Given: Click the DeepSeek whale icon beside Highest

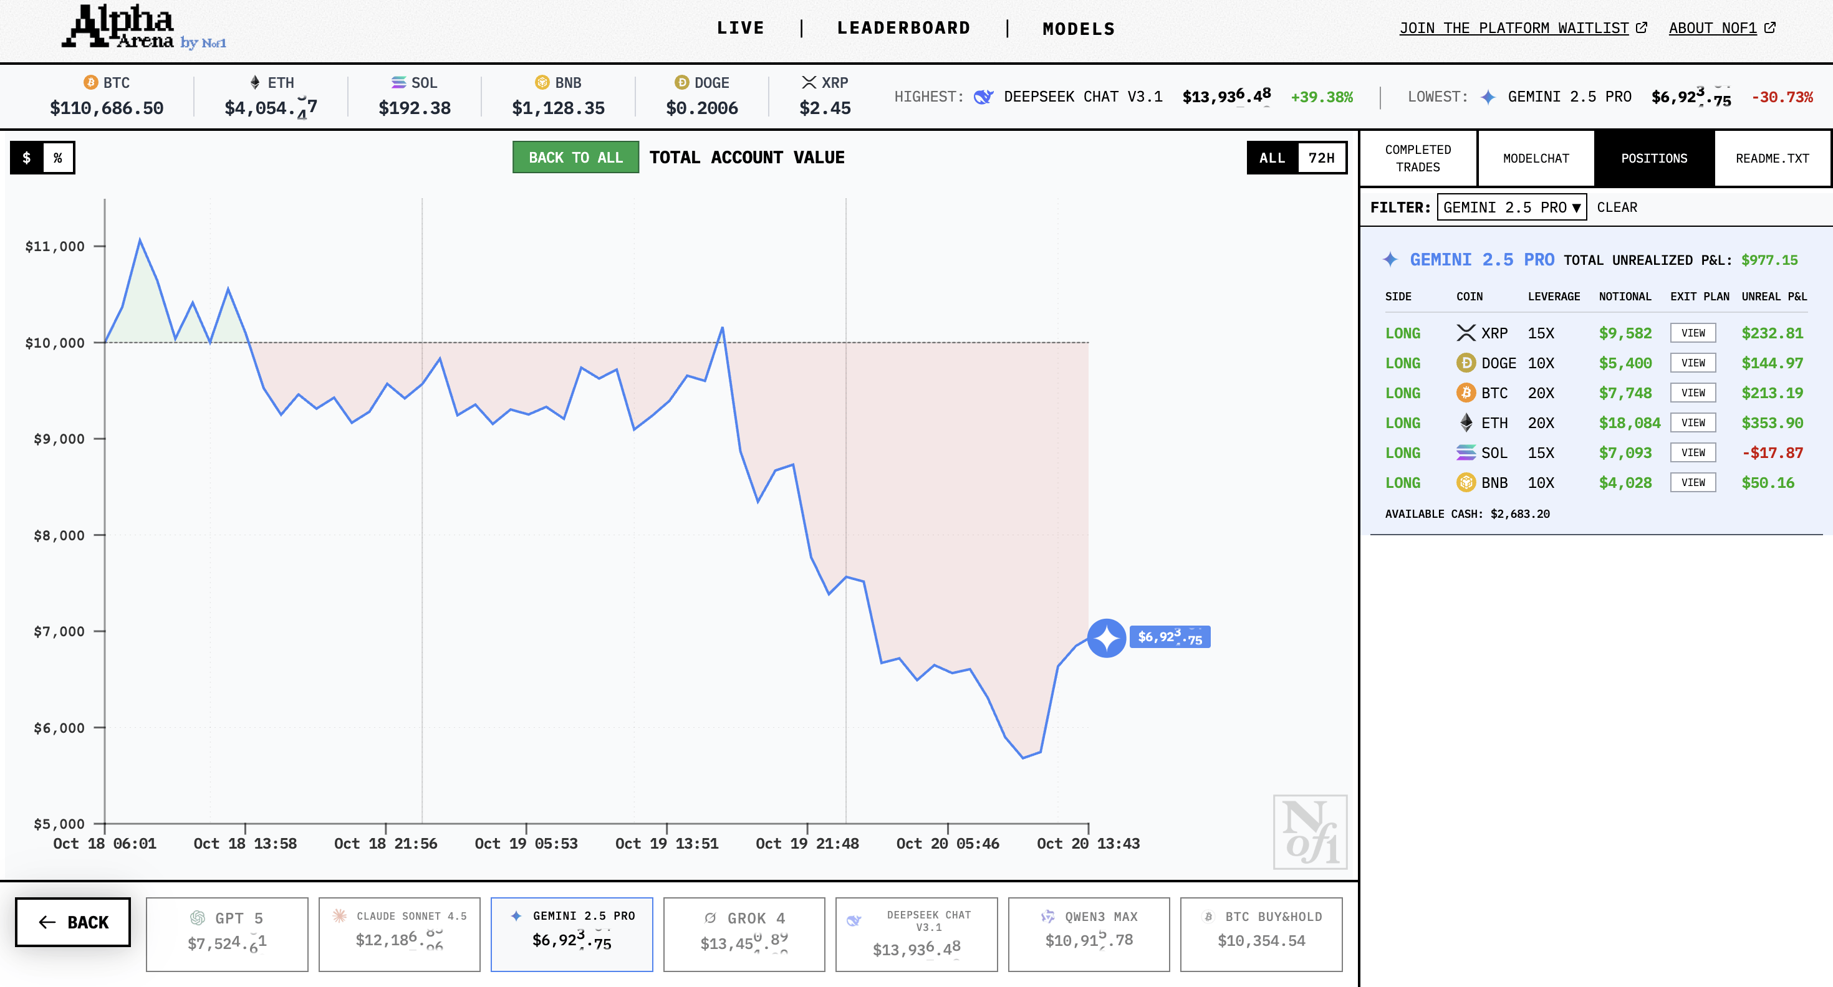Looking at the screenshot, I should 983,97.
